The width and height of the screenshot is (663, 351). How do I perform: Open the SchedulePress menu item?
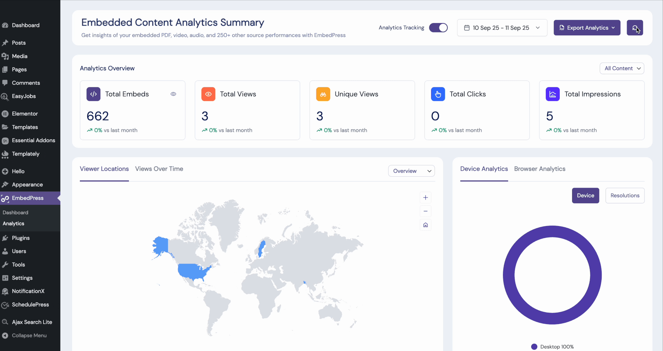[x=30, y=304]
